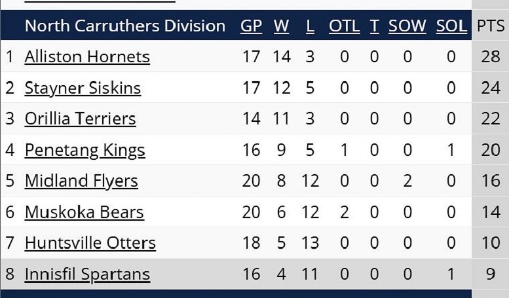Select the Midland Flyers team link
The width and height of the screenshot is (509, 298).
(81, 181)
